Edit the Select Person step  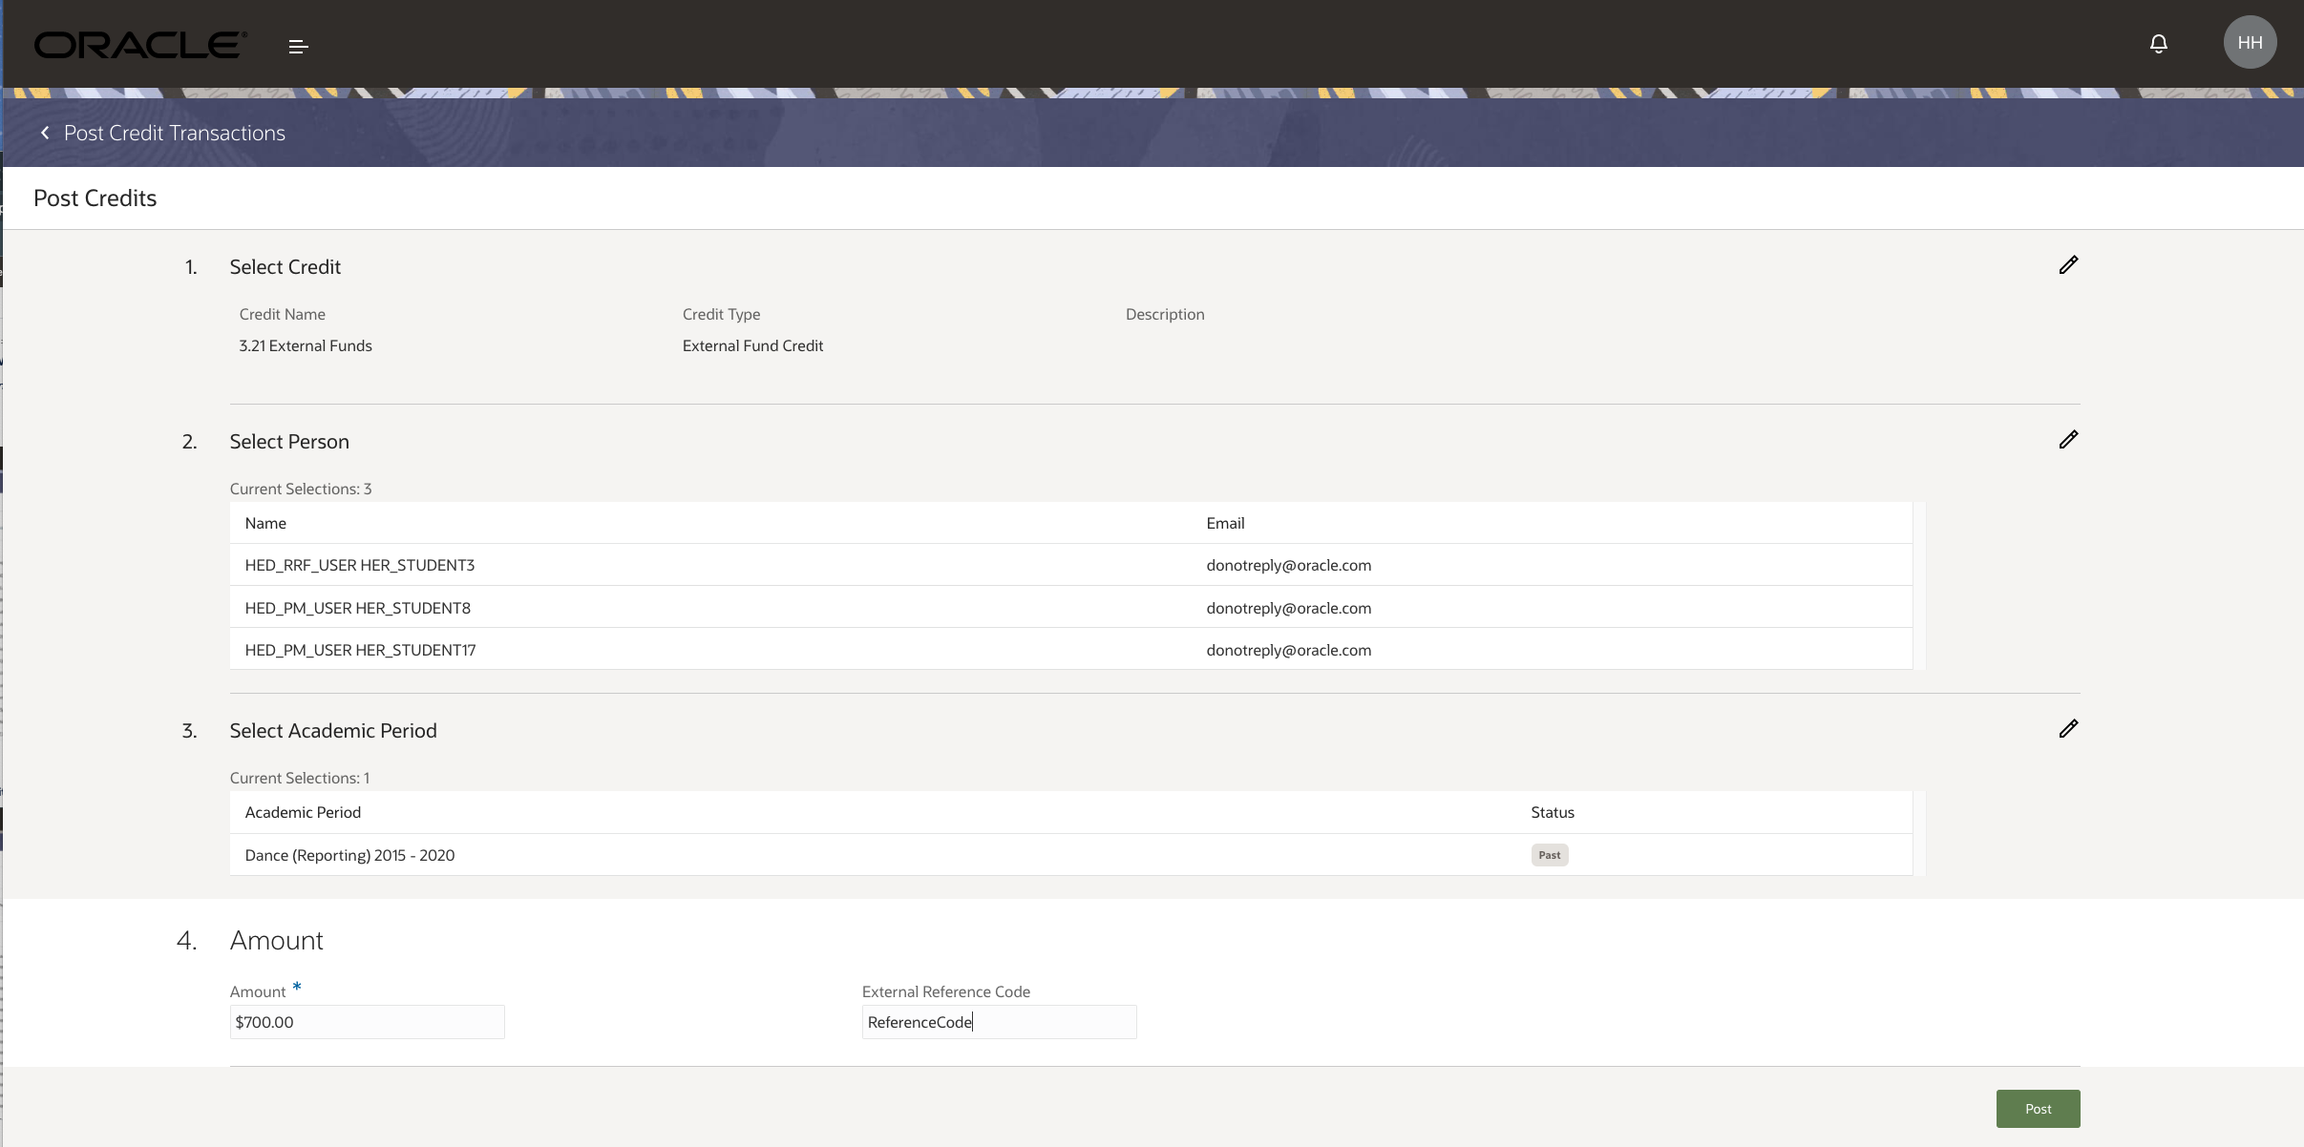coord(2068,440)
